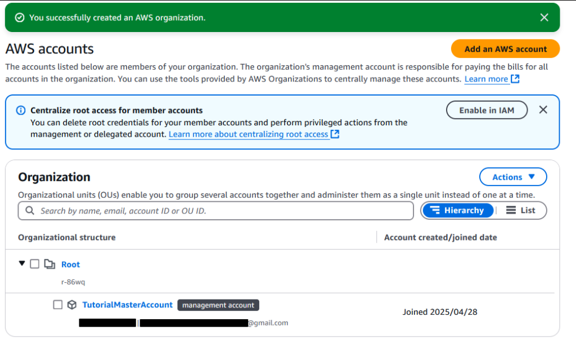This screenshot has width=576, height=349.
Task: Click the info icon in root access notice
Action: [21, 110]
